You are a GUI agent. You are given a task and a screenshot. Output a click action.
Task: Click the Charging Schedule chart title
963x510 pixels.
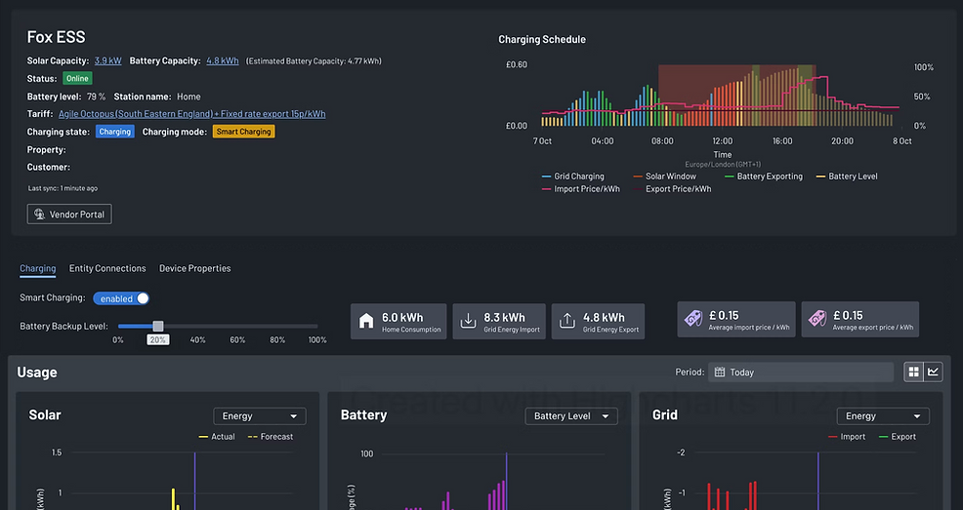pos(542,39)
